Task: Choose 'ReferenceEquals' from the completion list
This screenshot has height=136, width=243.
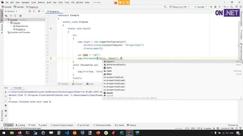Action: coord(172,65)
